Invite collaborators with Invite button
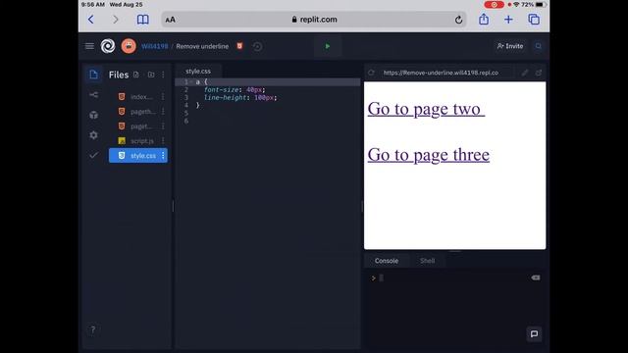 coord(510,46)
